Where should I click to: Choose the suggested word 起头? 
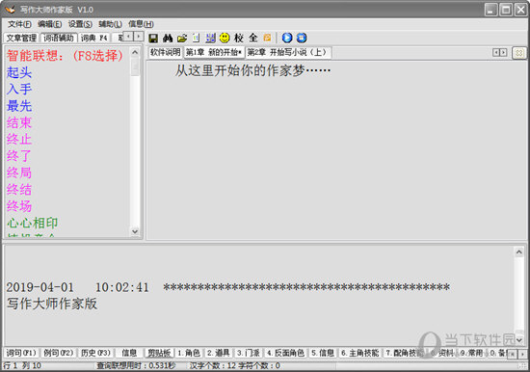(19, 72)
